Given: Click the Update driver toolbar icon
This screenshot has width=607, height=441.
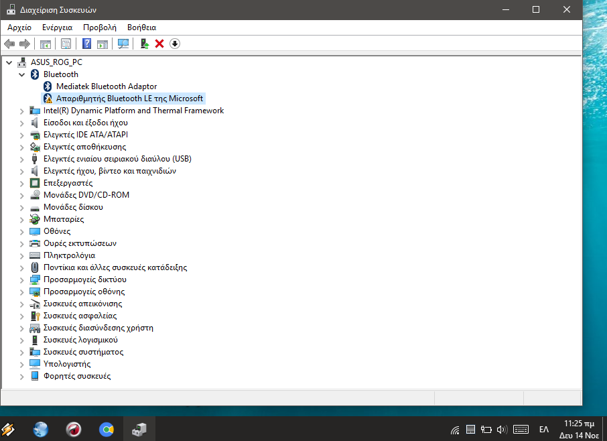Looking at the screenshot, I should click(145, 44).
